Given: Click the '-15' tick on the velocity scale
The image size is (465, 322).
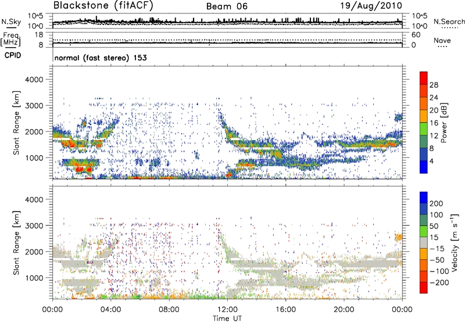Looking at the screenshot, I should click(x=437, y=249).
